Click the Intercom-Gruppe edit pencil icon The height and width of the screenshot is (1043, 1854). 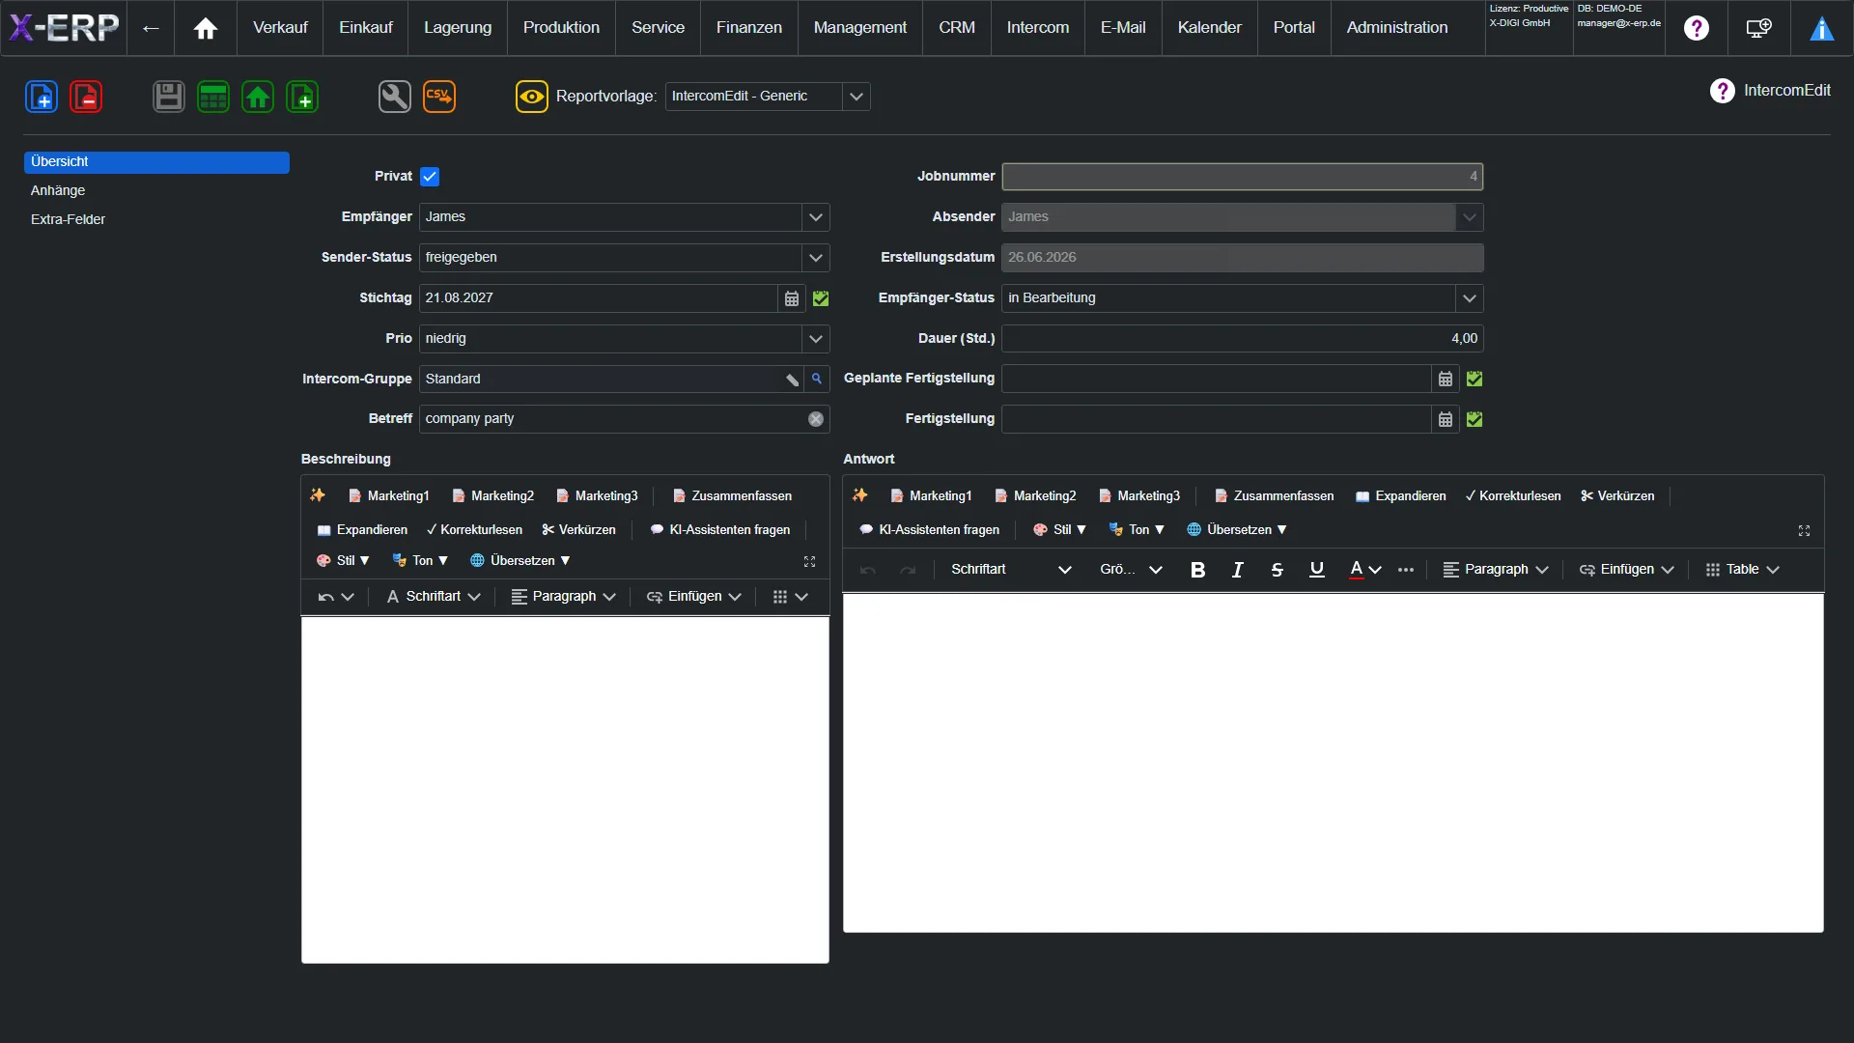792,380
